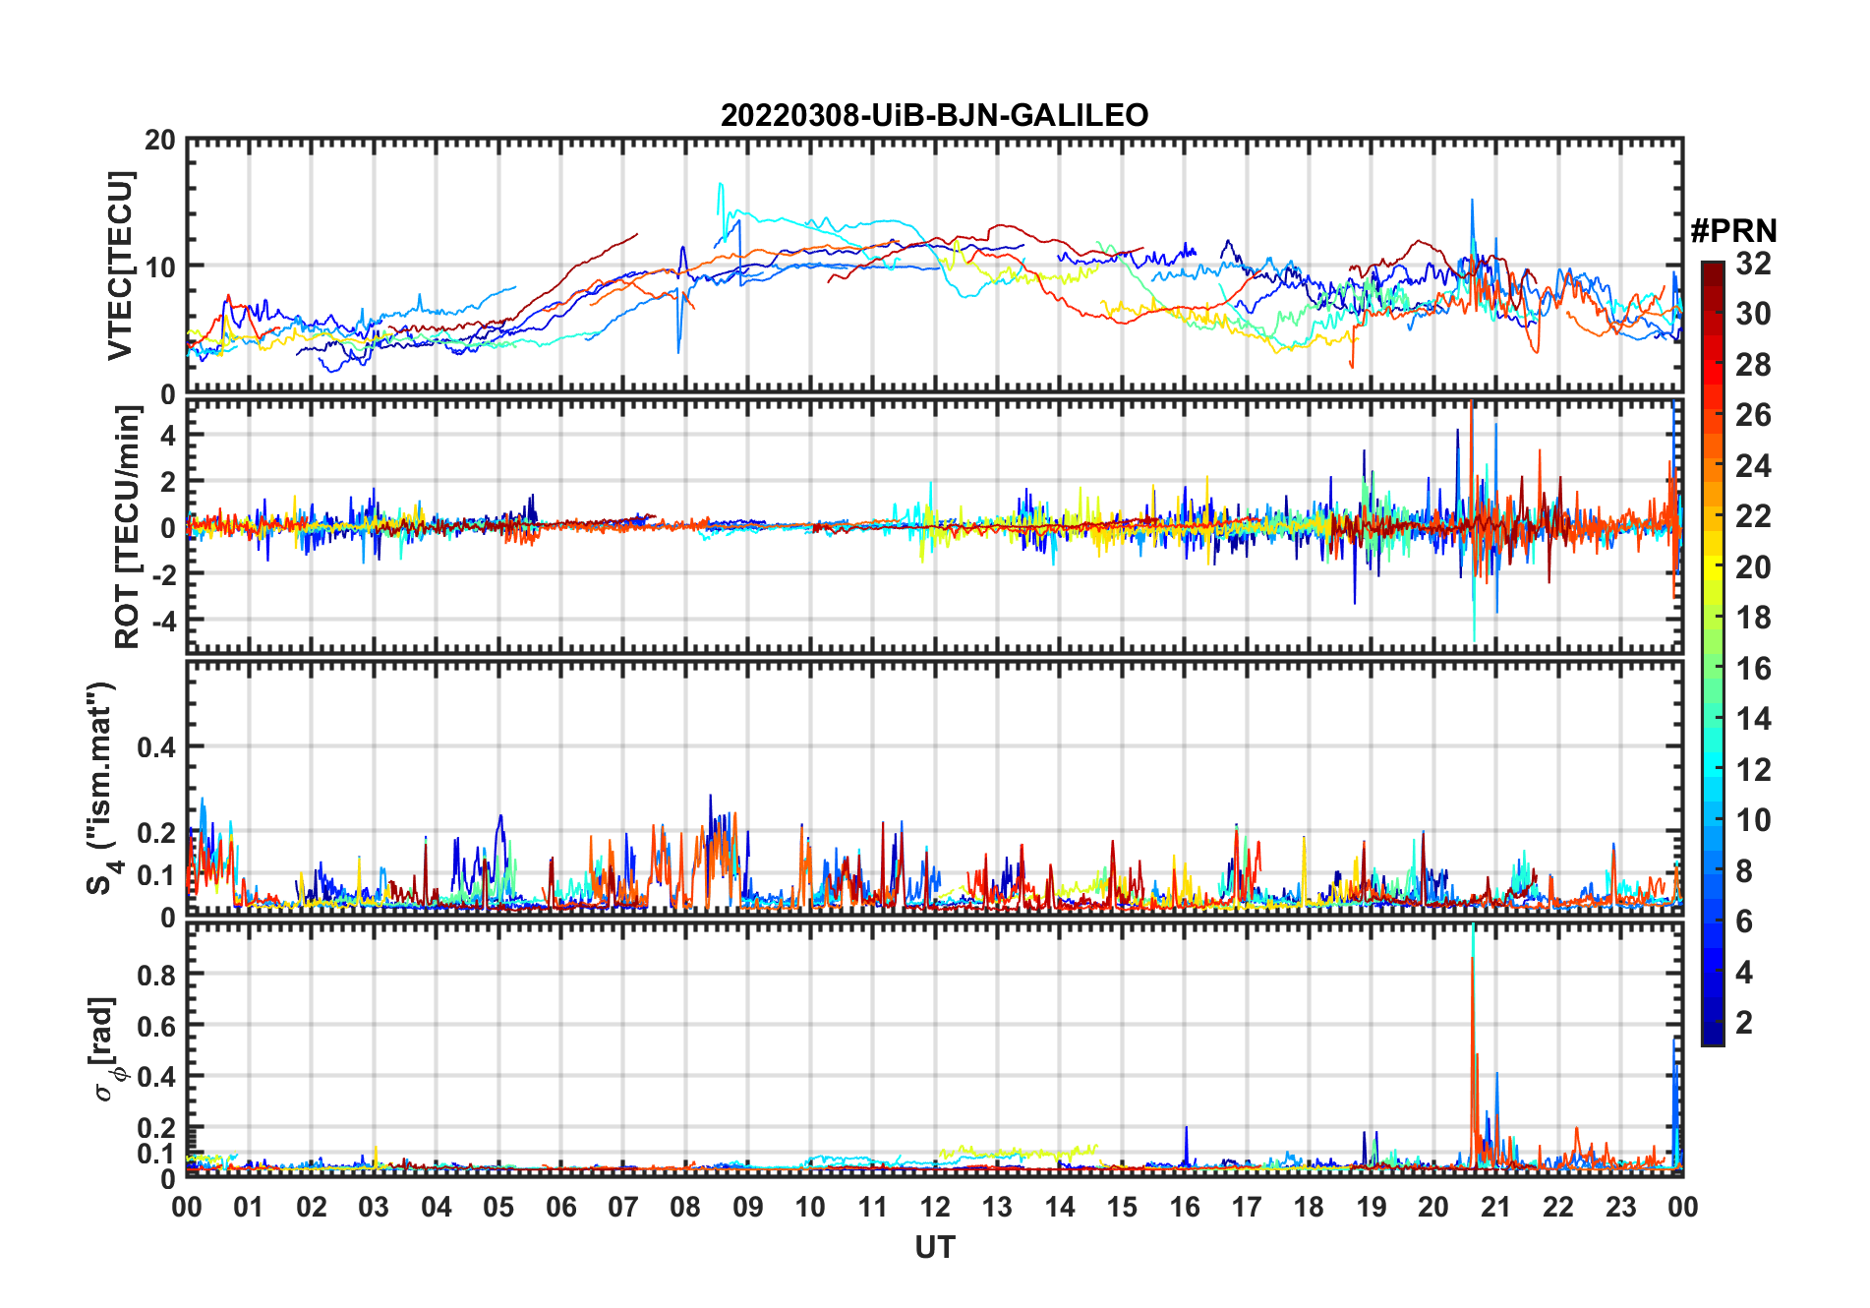Click colorbar tick label 30
Image resolution: width=1870 pixels, height=1308 pixels.
pyautogui.click(x=1753, y=314)
